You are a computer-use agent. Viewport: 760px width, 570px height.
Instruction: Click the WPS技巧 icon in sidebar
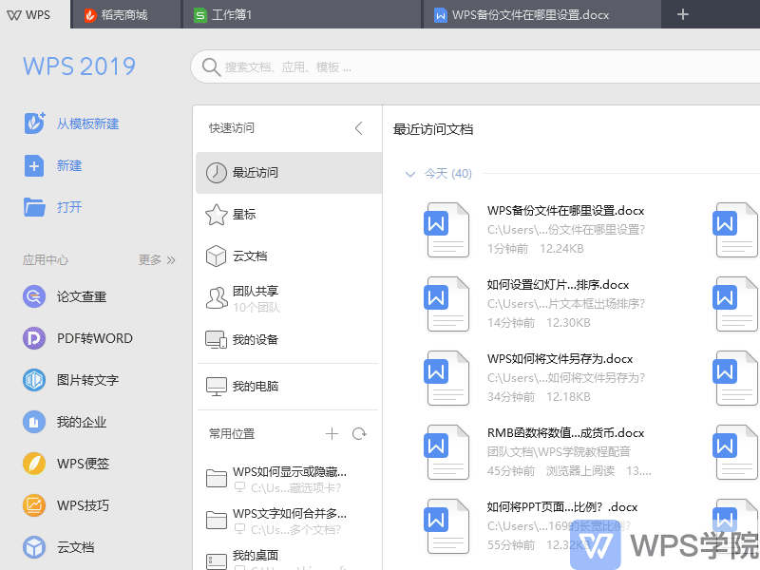coord(34,505)
